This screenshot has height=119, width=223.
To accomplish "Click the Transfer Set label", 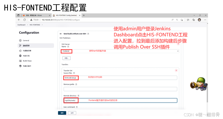I will [x=68, y=71].
